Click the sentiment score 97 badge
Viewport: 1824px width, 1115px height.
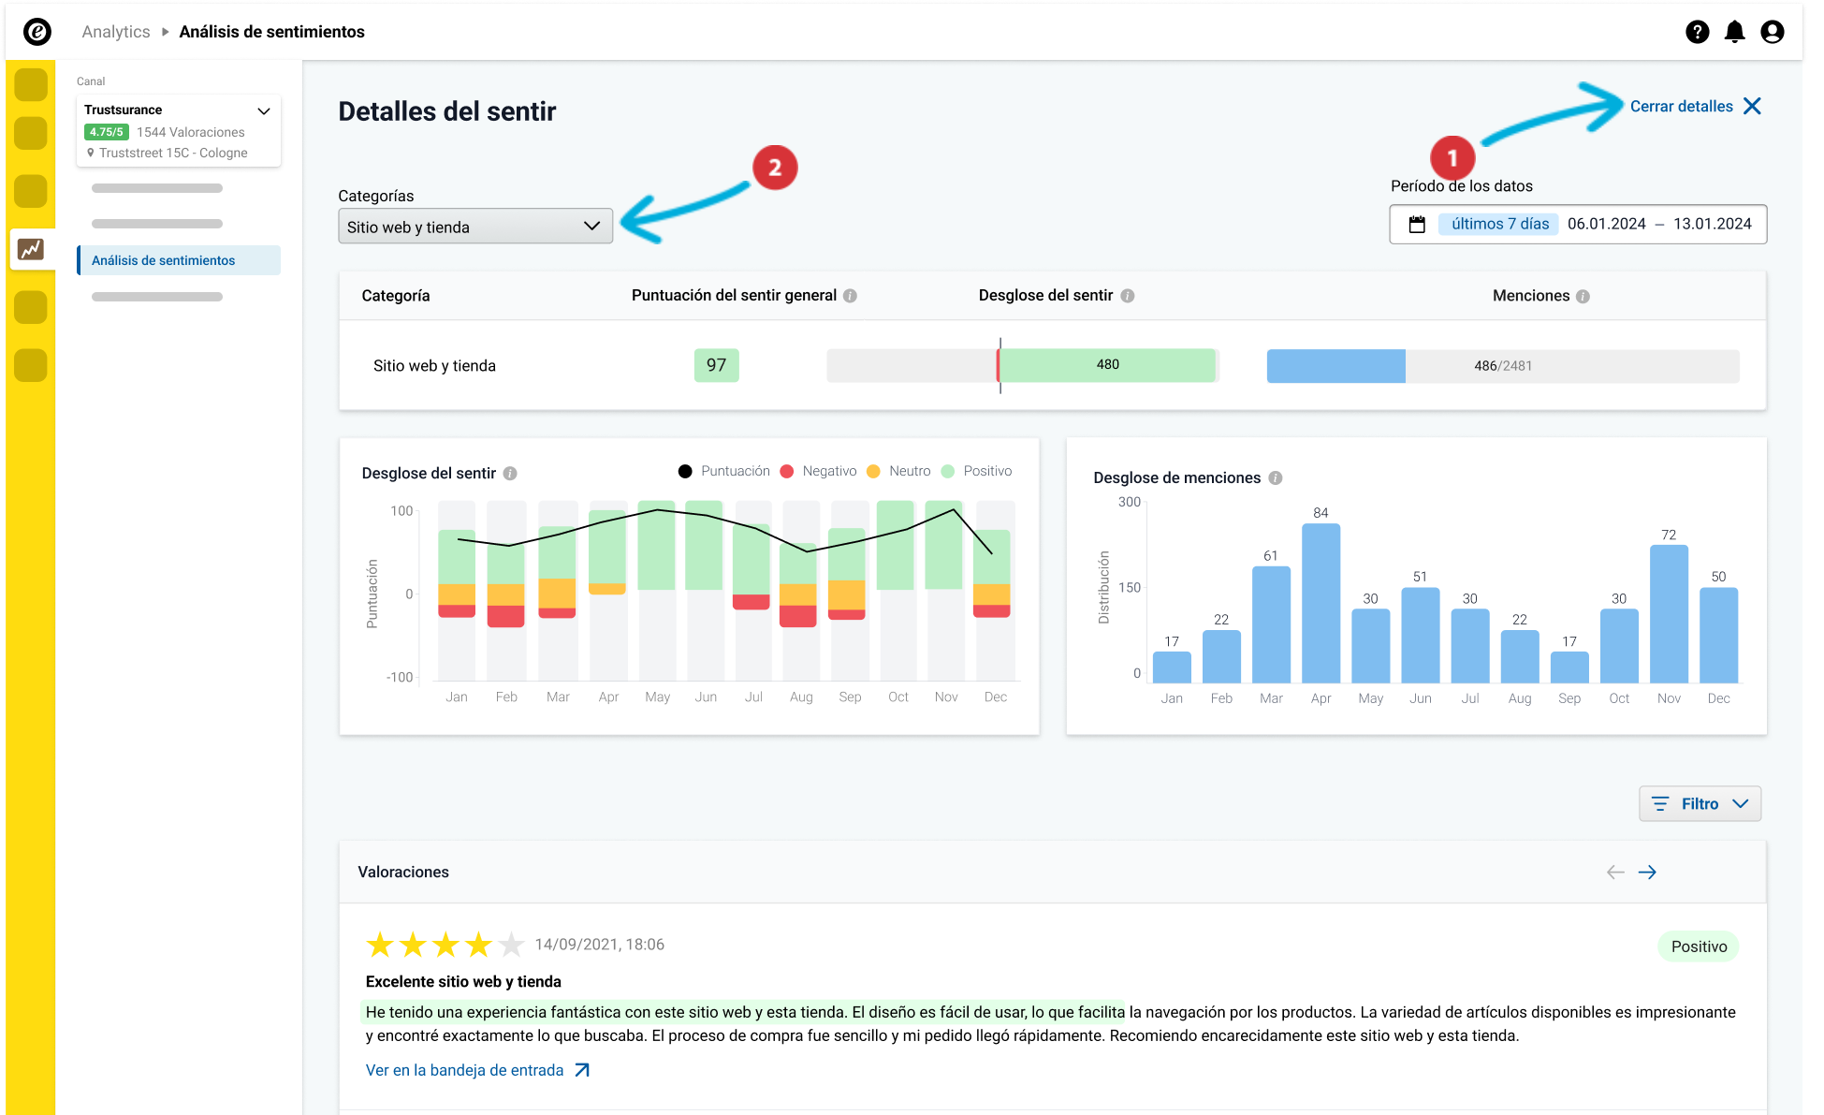coord(716,365)
